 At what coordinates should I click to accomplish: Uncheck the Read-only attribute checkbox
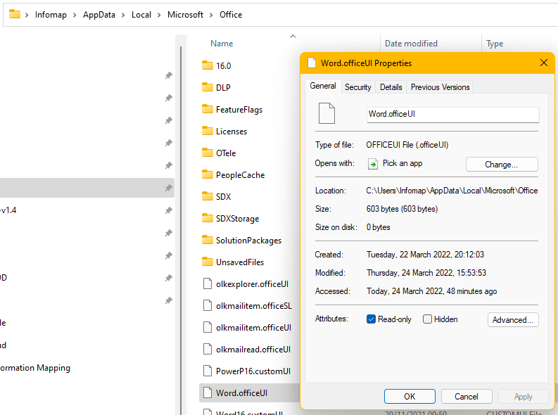[x=371, y=319]
